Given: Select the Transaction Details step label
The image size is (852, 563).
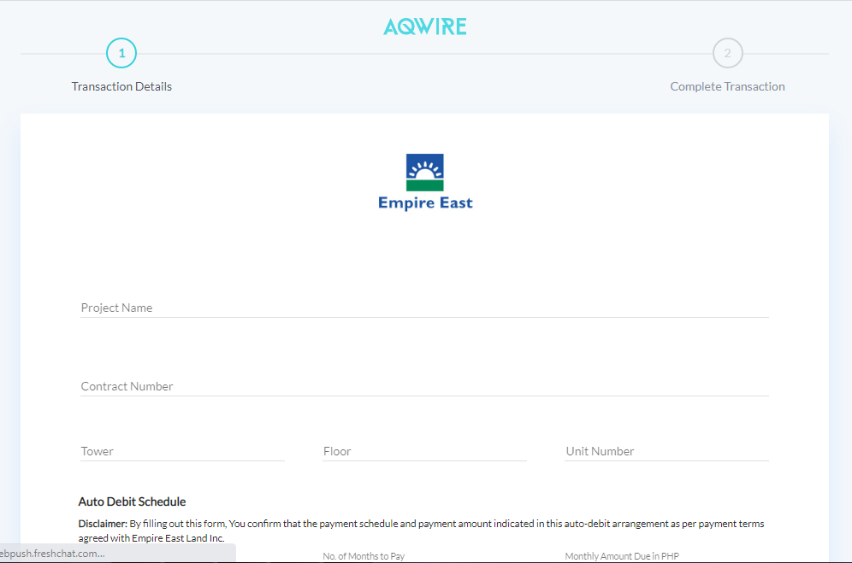Looking at the screenshot, I should click(x=121, y=86).
